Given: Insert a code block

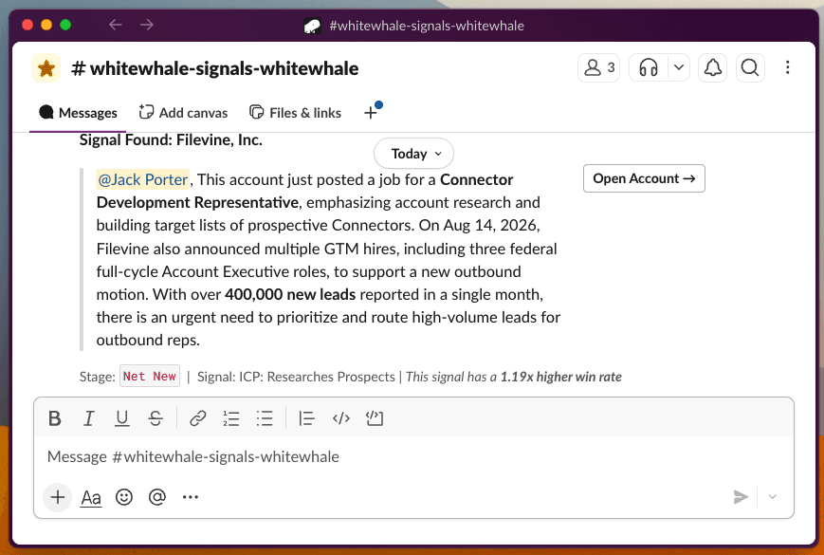Looking at the screenshot, I should click(x=375, y=419).
